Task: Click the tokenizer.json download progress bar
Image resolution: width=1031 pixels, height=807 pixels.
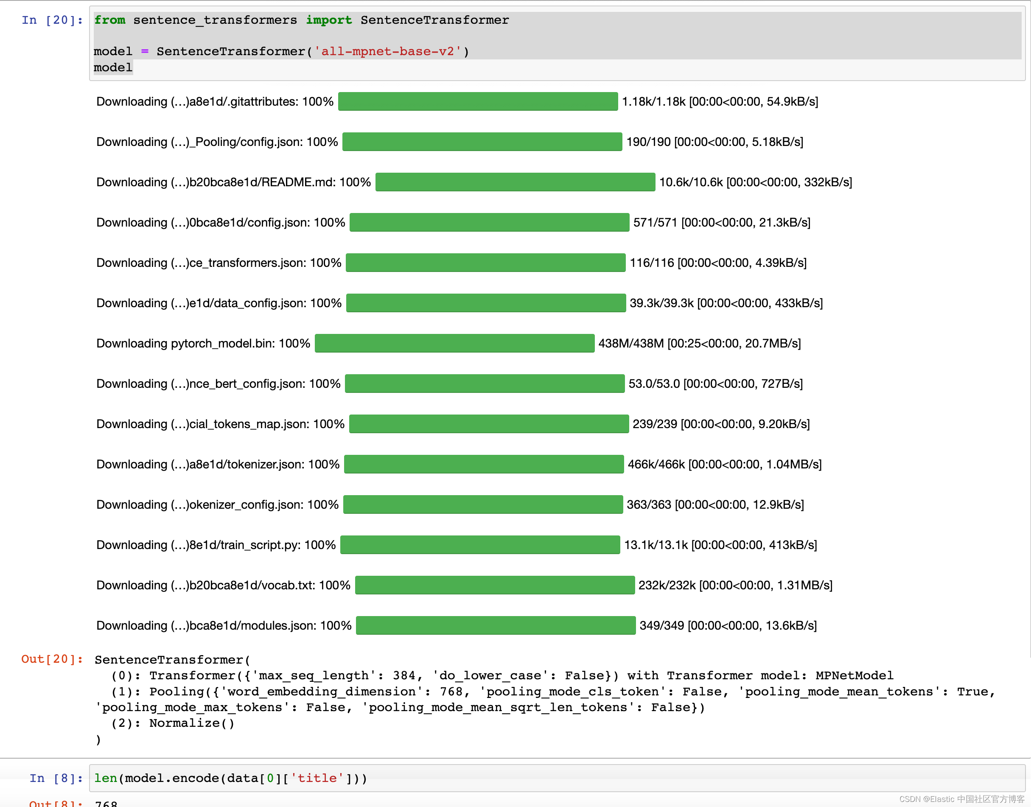Action: point(483,464)
